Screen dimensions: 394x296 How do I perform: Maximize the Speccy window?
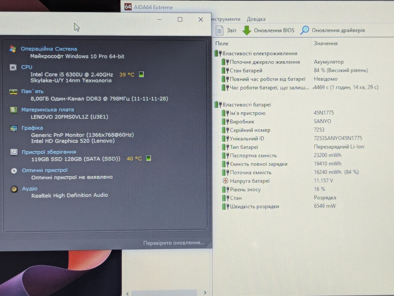180,19
